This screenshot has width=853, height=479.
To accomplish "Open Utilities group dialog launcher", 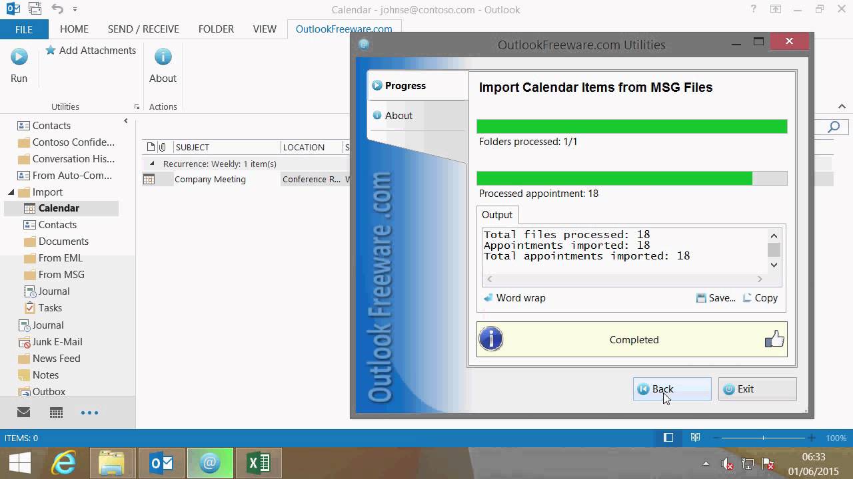I will click(x=137, y=106).
